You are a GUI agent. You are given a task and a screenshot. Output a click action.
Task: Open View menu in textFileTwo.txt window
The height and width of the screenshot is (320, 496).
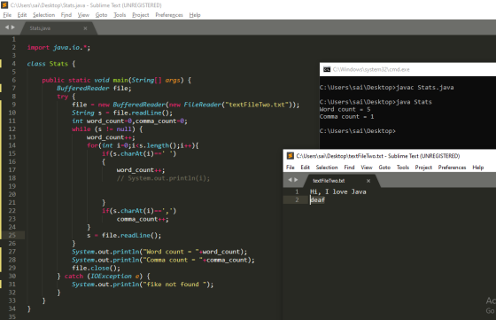(x=367, y=168)
